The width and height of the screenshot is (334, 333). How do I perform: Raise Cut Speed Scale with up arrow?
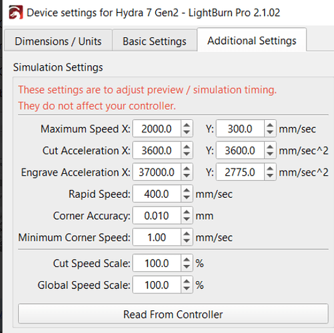pos(187,259)
